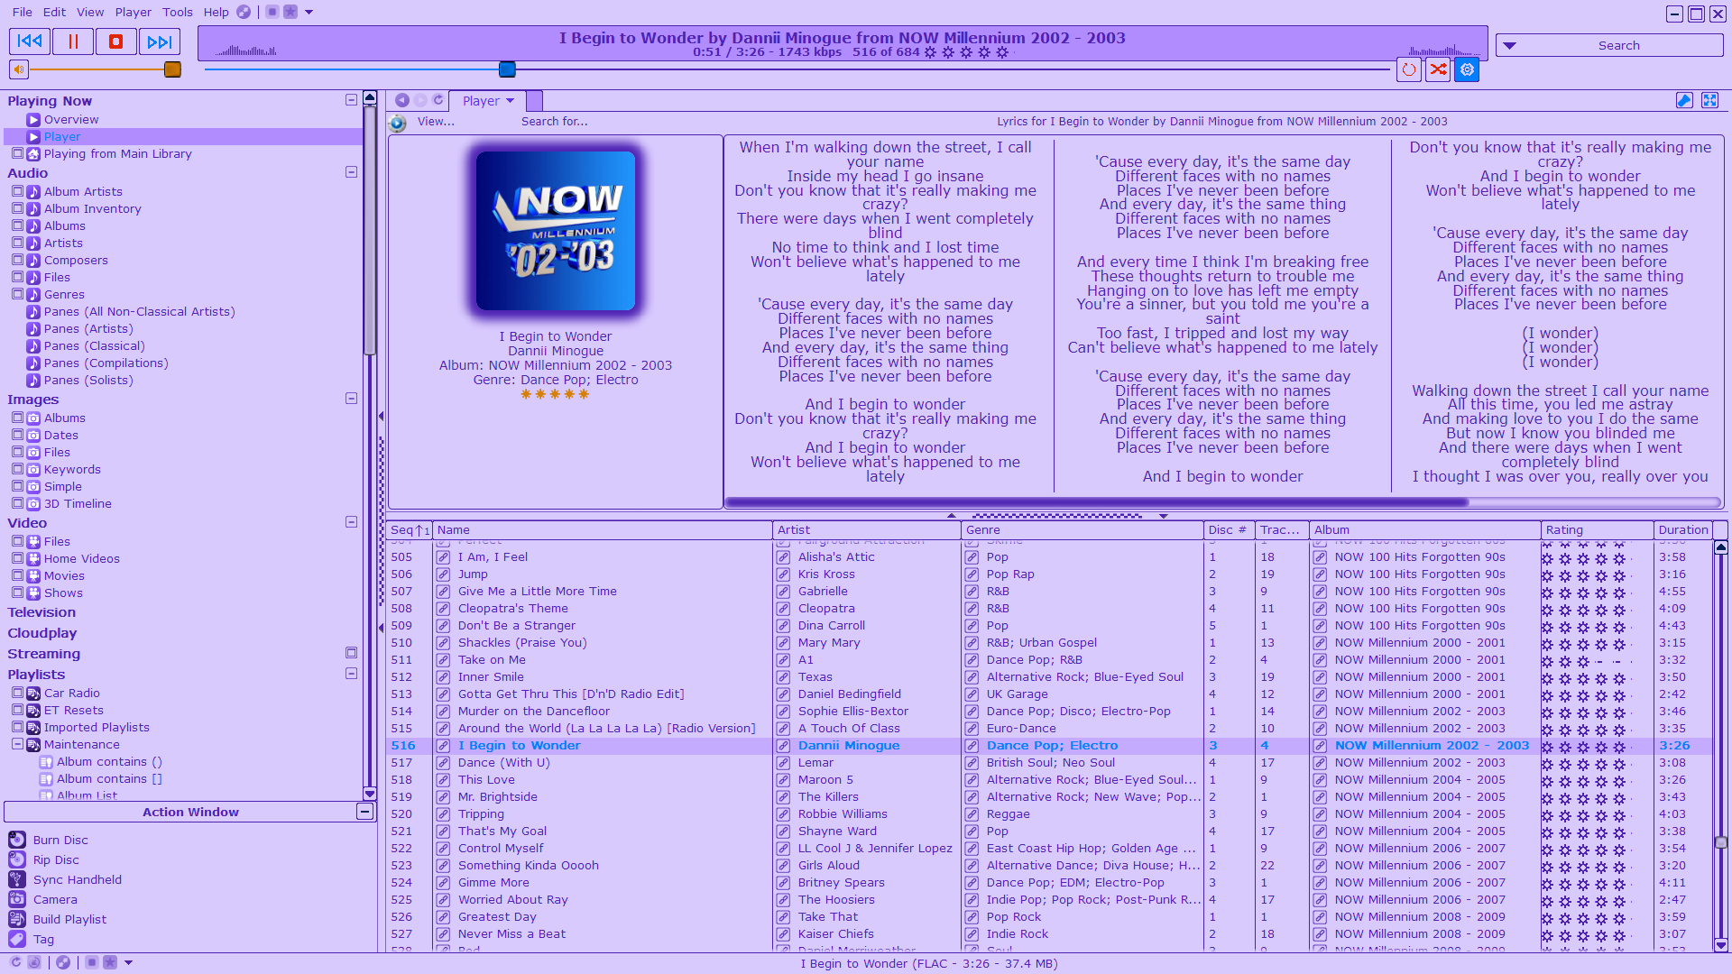Refresh the current view
Image resolution: width=1732 pixels, height=974 pixels.
[438, 100]
